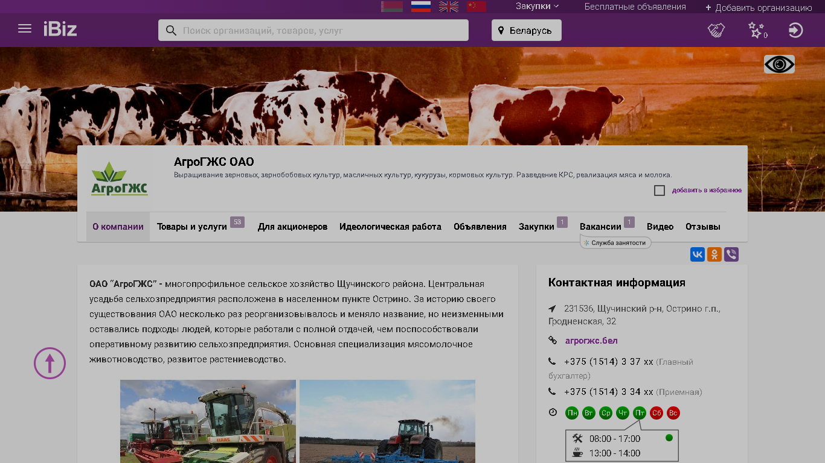
Task: Click phone icon for Приемная
Action: 552,392
